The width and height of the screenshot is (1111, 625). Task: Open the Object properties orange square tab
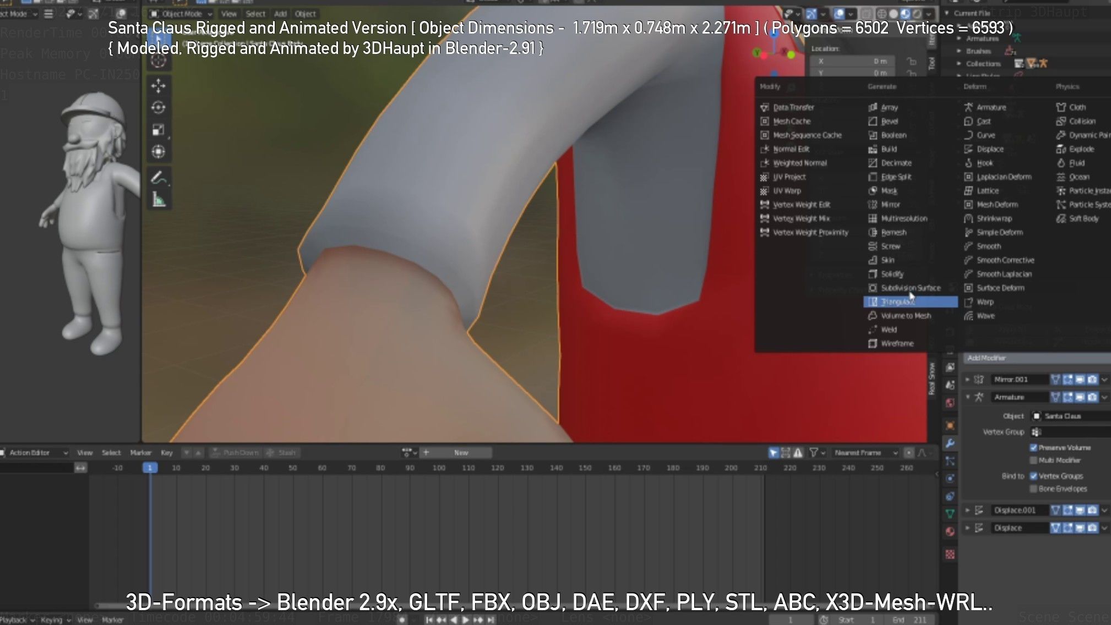[950, 425]
